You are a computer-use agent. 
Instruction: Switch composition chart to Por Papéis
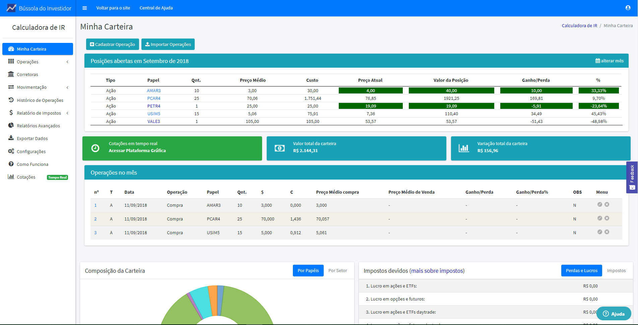[x=308, y=270]
